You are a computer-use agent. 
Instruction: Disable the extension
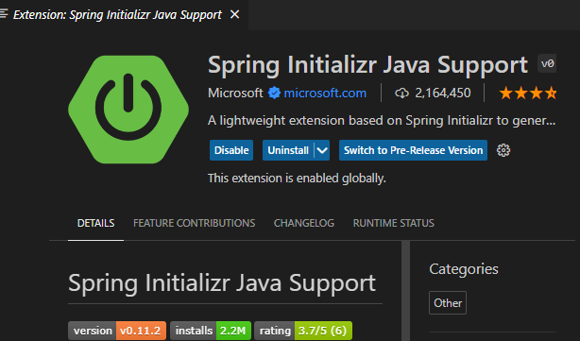(231, 150)
